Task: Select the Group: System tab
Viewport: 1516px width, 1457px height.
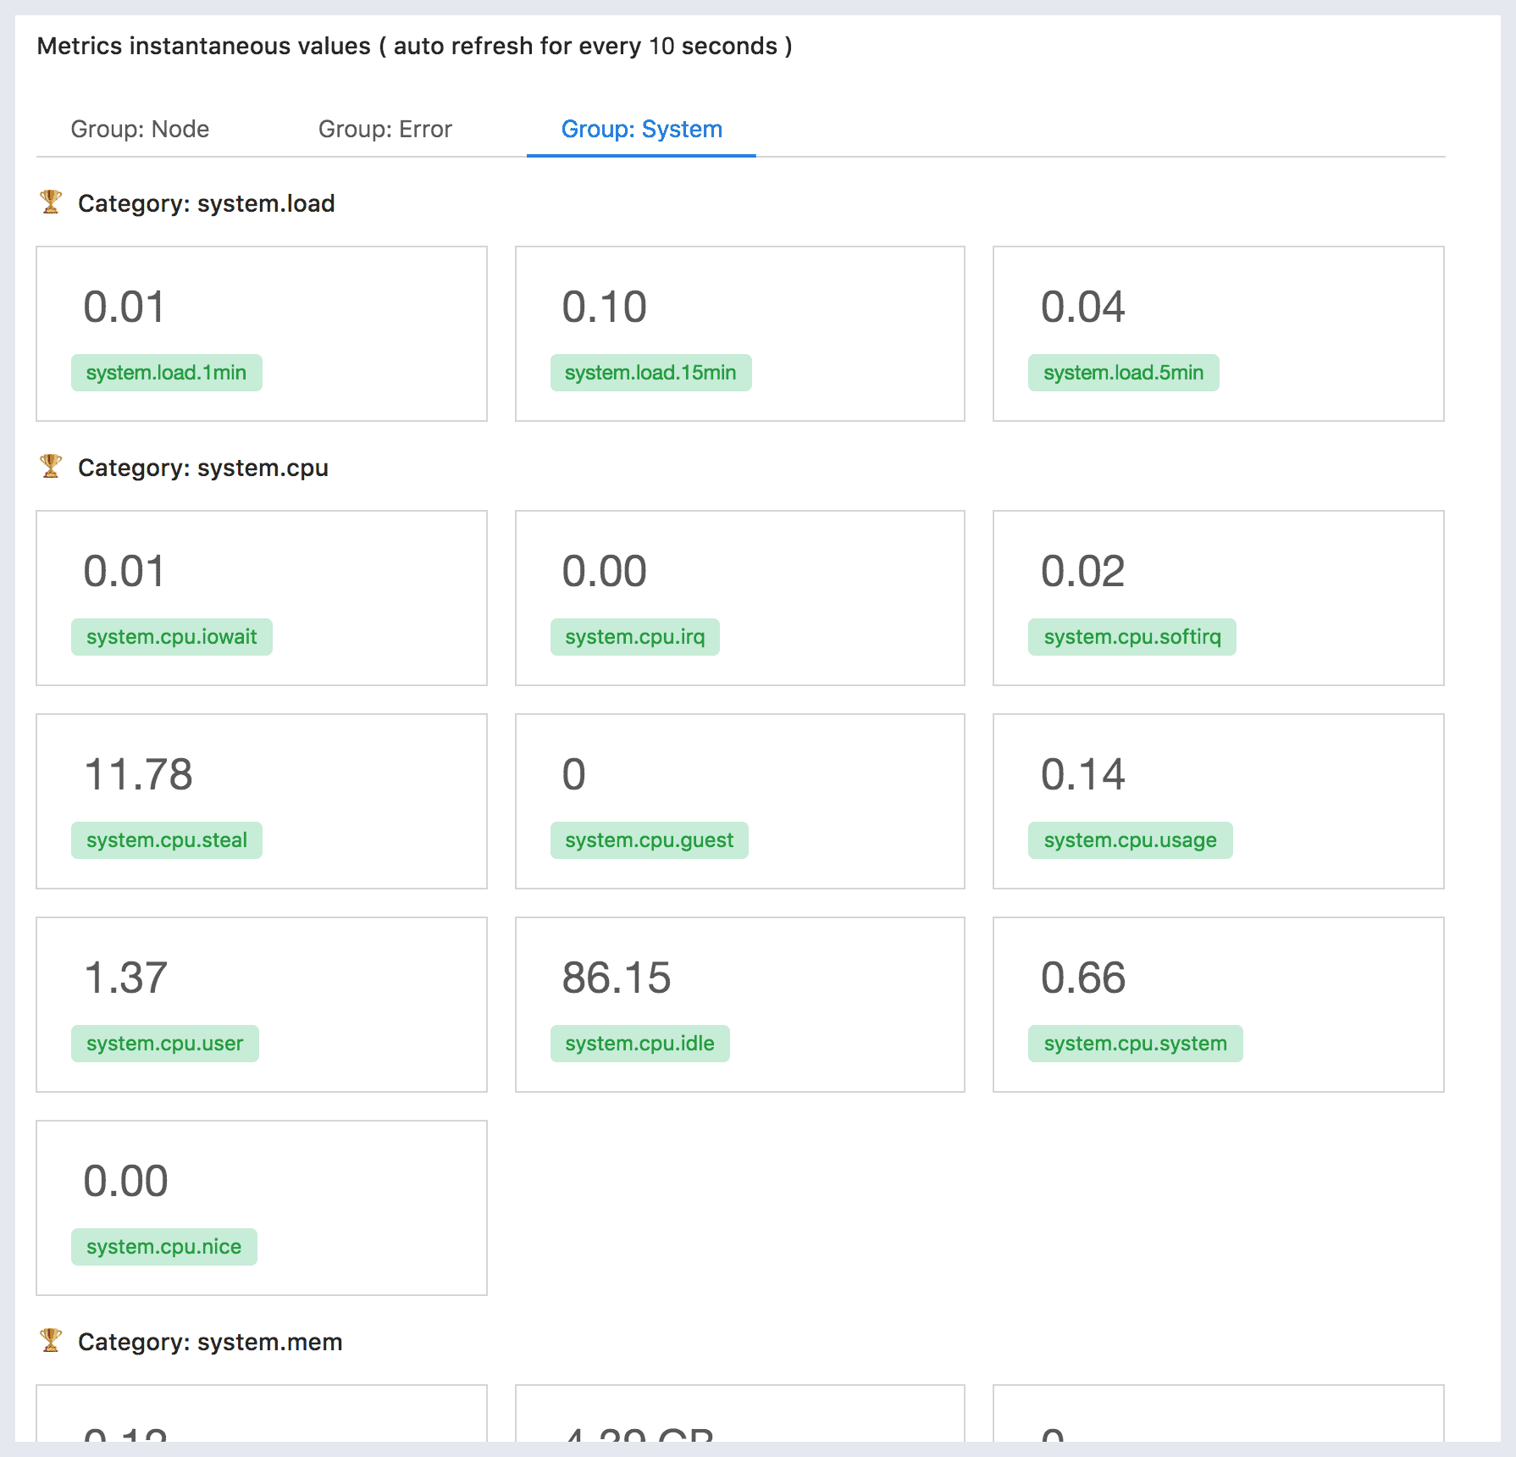Action: pyautogui.click(x=641, y=129)
